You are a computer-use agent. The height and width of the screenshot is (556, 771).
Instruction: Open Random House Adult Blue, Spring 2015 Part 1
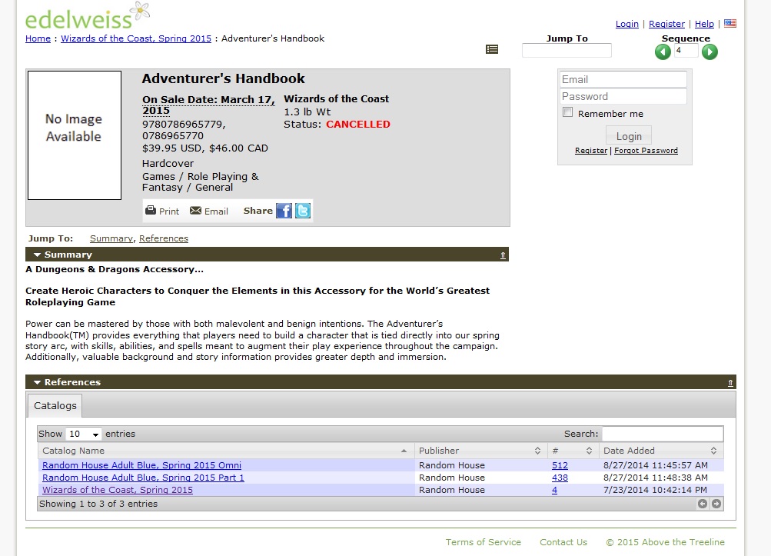tap(143, 478)
